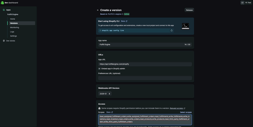The height and width of the screenshot is (127, 253).
Task: Copy the shopify app config link command
Action: [172, 31]
